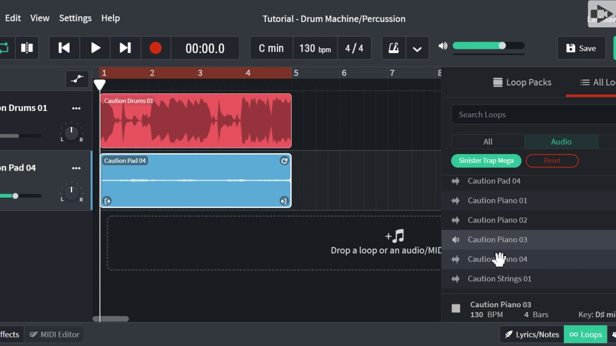Toggle the cycle loop mode button

point(4,48)
